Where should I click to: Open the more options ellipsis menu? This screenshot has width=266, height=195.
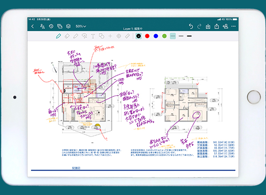(234, 27)
